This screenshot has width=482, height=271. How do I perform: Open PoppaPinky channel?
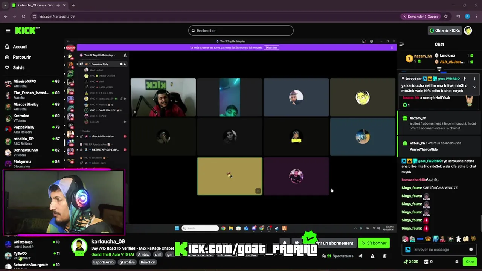[x=32, y=129]
